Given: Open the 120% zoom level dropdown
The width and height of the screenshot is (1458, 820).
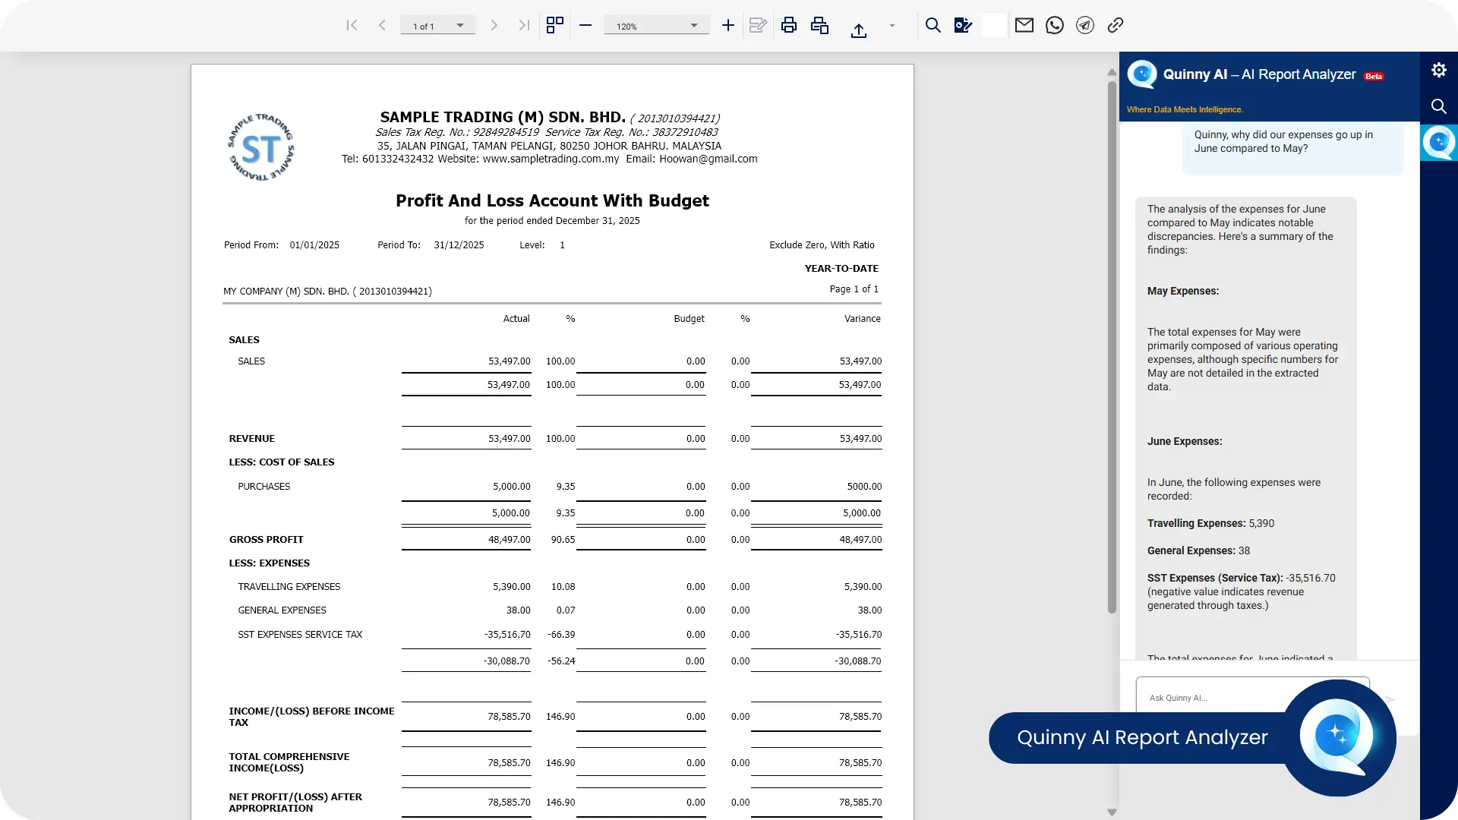Looking at the screenshot, I should click(693, 26).
